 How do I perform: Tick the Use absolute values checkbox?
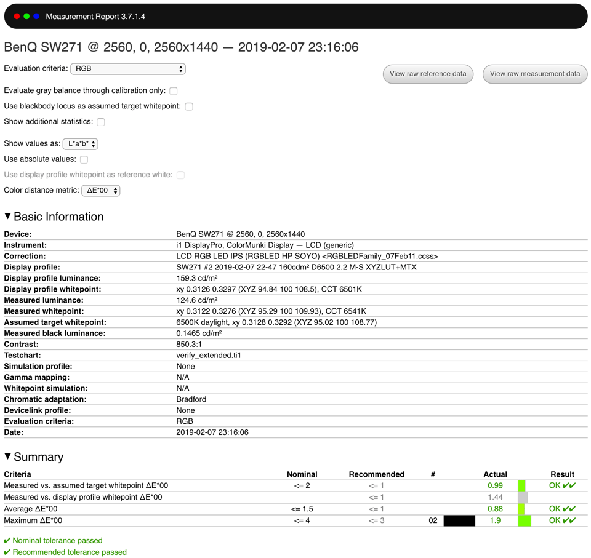pyautogui.click(x=84, y=159)
